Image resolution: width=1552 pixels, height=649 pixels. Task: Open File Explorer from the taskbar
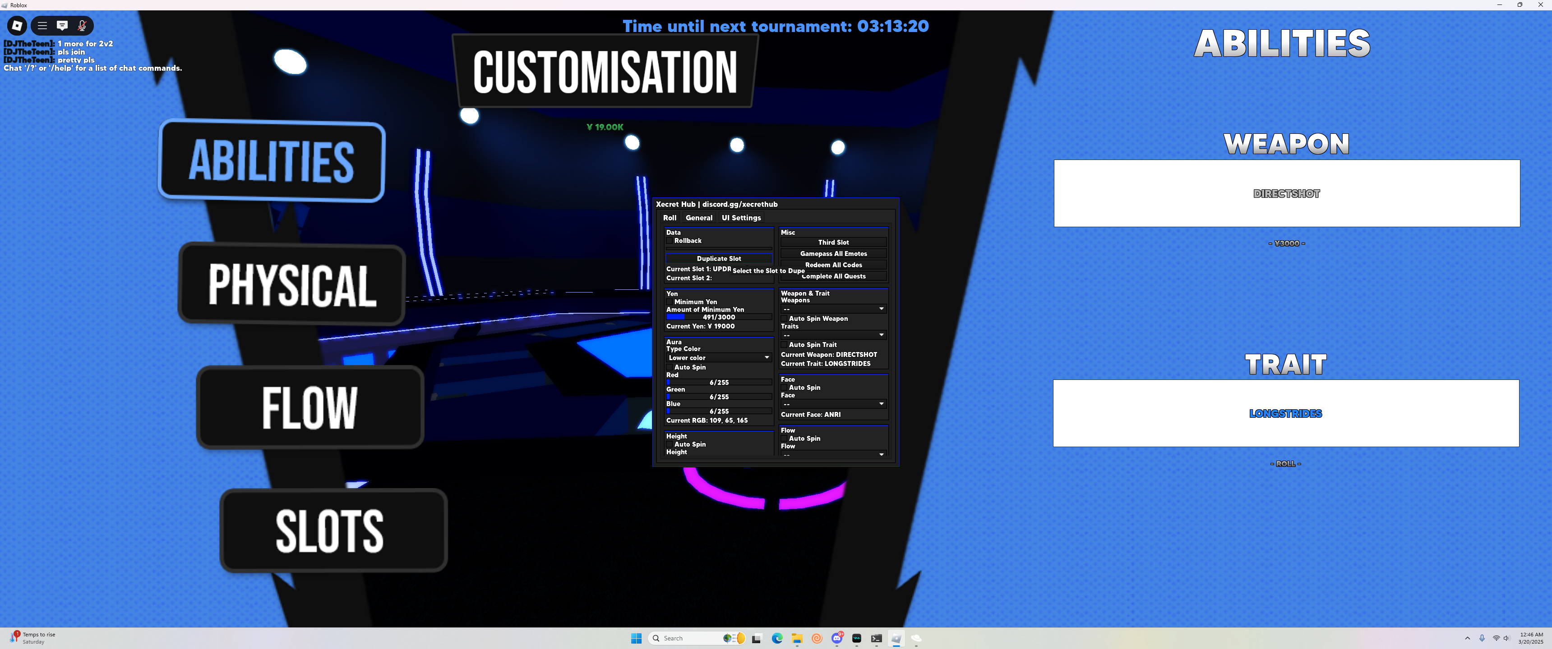(x=796, y=638)
